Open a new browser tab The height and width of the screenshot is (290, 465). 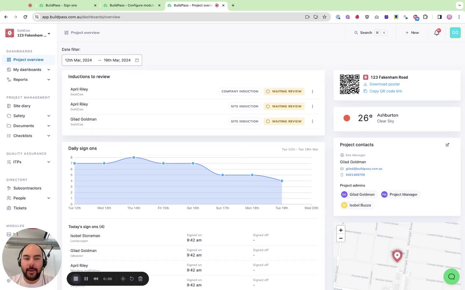[233, 5]
